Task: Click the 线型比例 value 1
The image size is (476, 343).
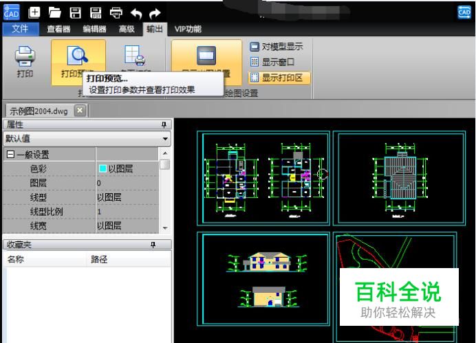Action: pyautogui.click(x=99, y=212)
